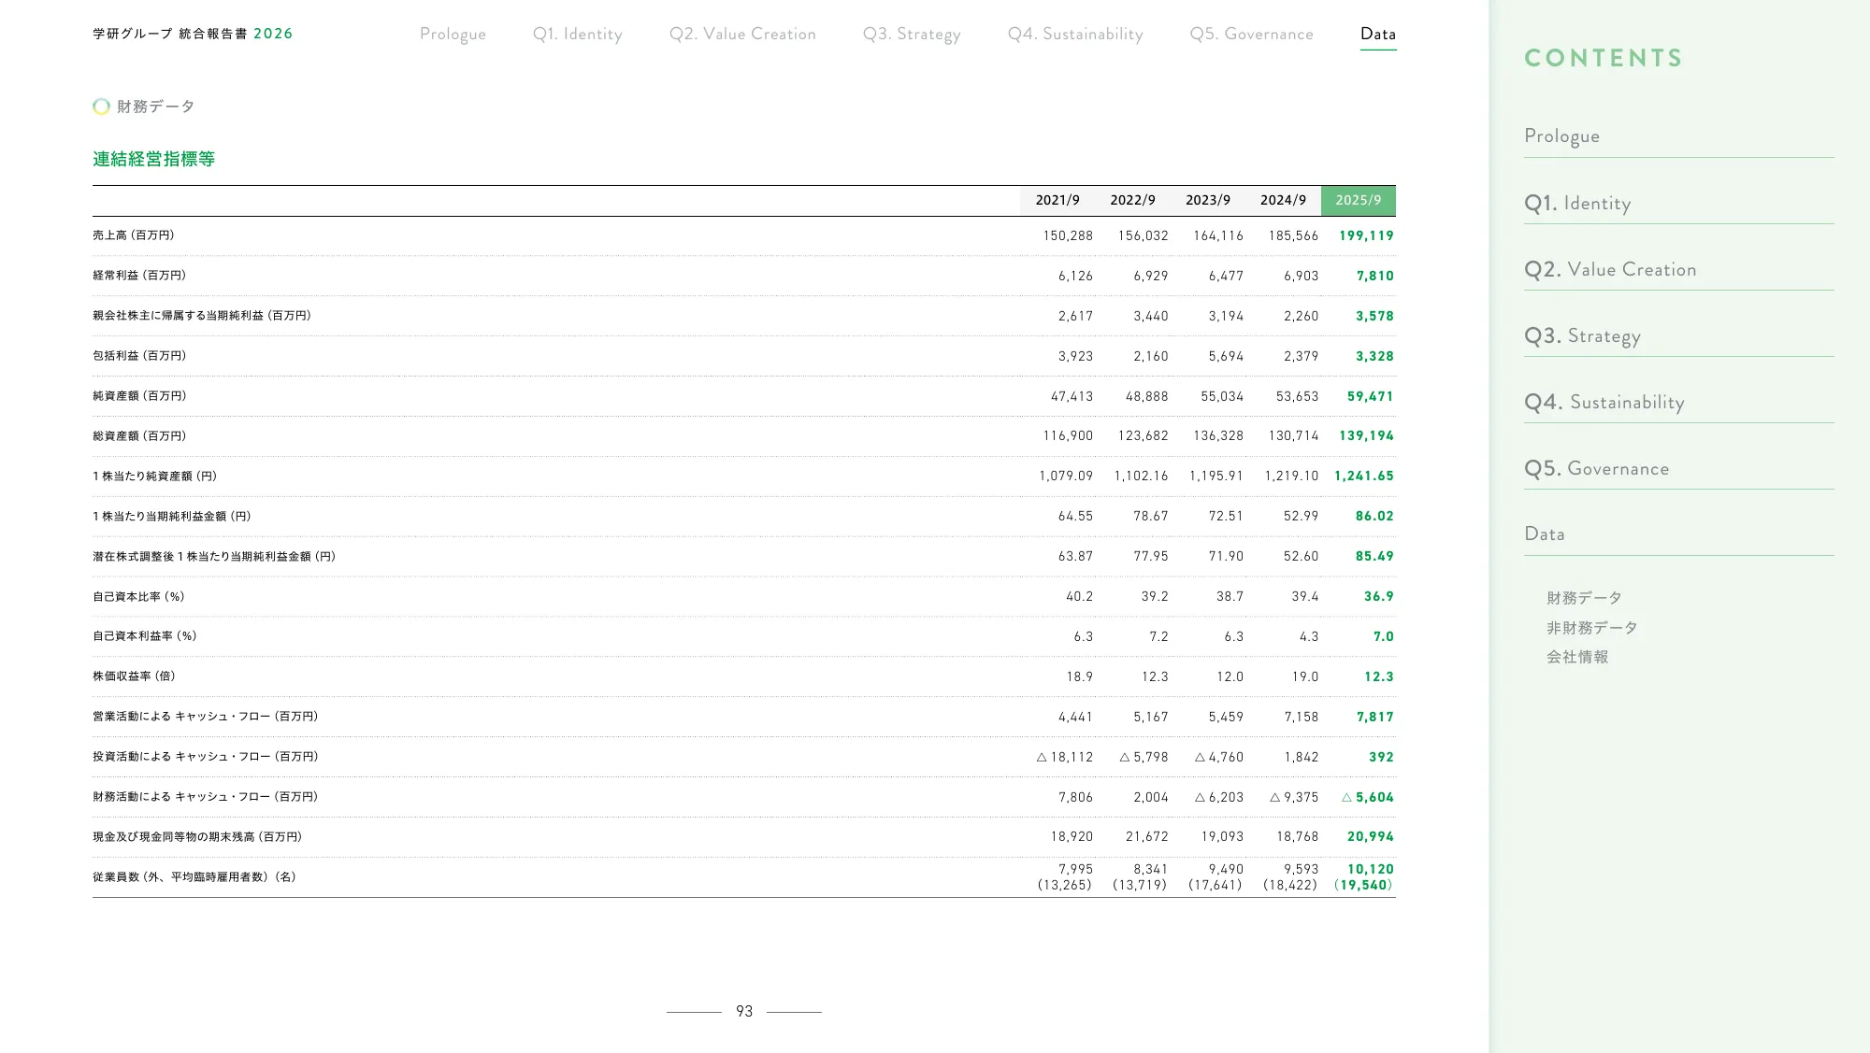Click the 1株当たり純資産額 (円) row label
This screenshot has height=1053, width=1870.
pos(155,477)
